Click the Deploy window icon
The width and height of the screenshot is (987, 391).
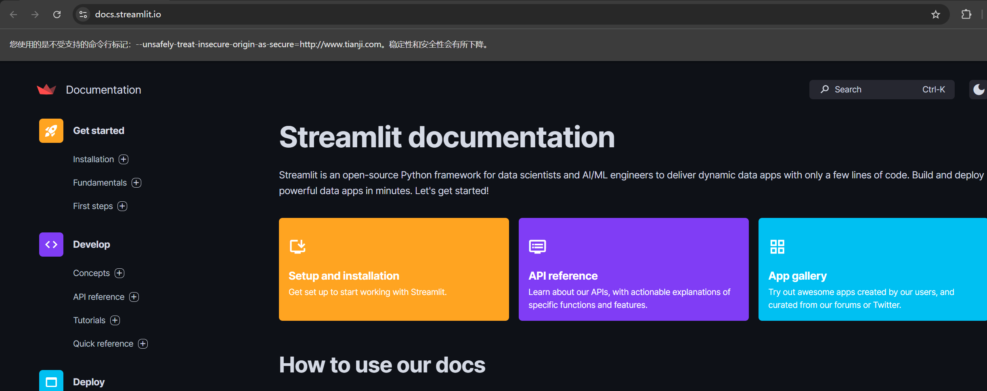pyautogui.click(x=51, y=381)
